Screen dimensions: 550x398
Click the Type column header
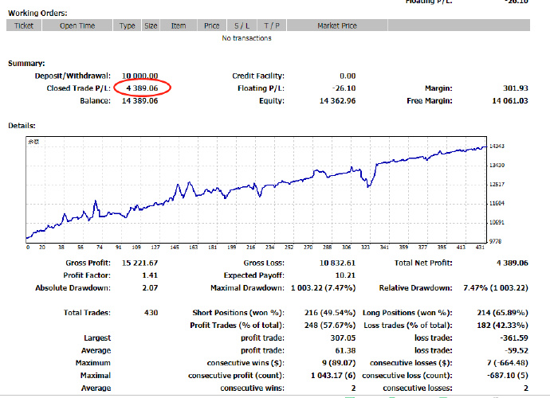pos(128,25)
